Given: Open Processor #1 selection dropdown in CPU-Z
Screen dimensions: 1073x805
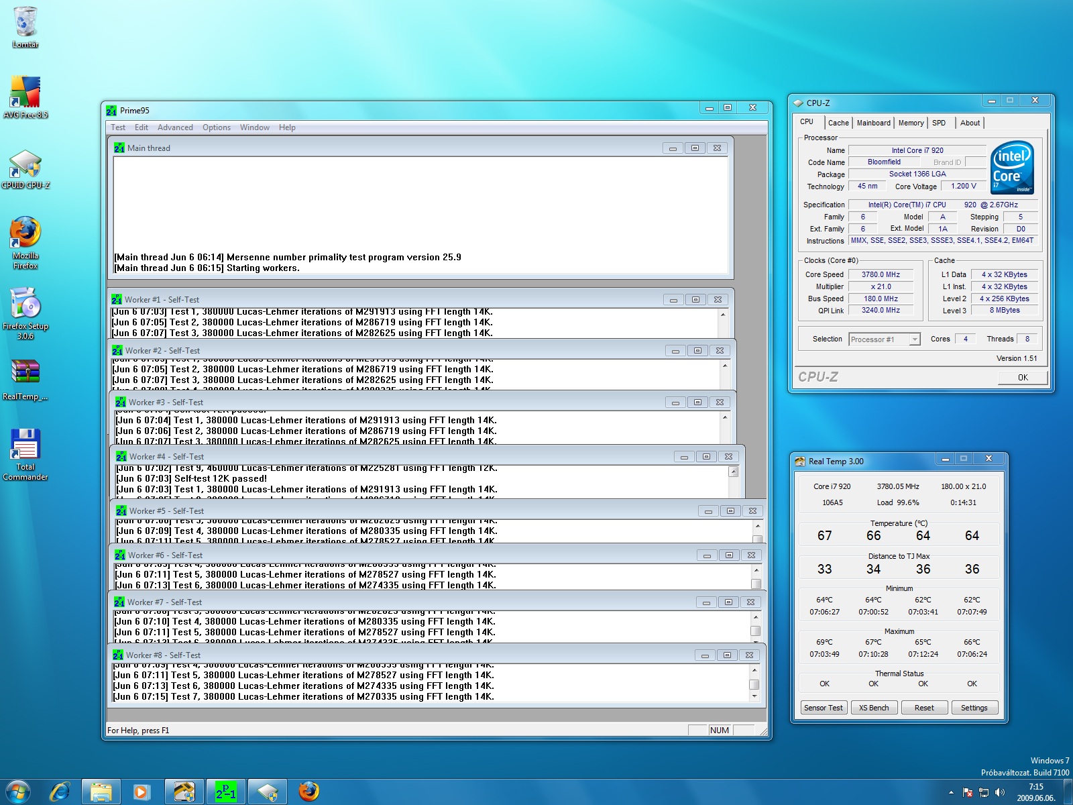Looking at the screenshot, I should click(915, 339).
